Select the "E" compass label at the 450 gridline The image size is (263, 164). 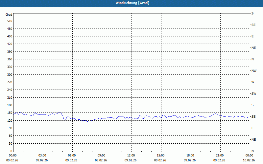(x=252, y=36)
